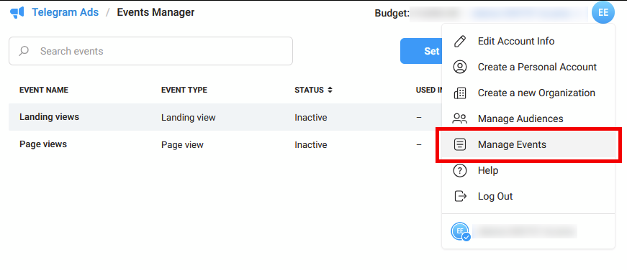The width and height of the screenshot is (627, 270).
Task: Click the question mark Help icon
Action: 460,170
